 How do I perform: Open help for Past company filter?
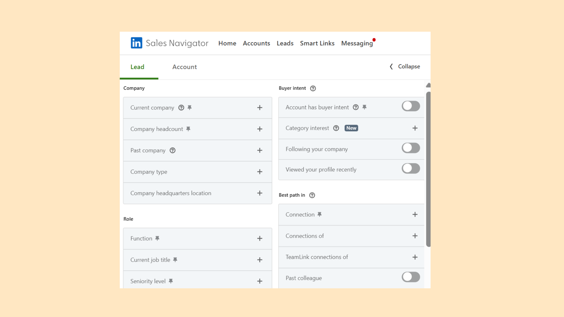coord(172,150)
